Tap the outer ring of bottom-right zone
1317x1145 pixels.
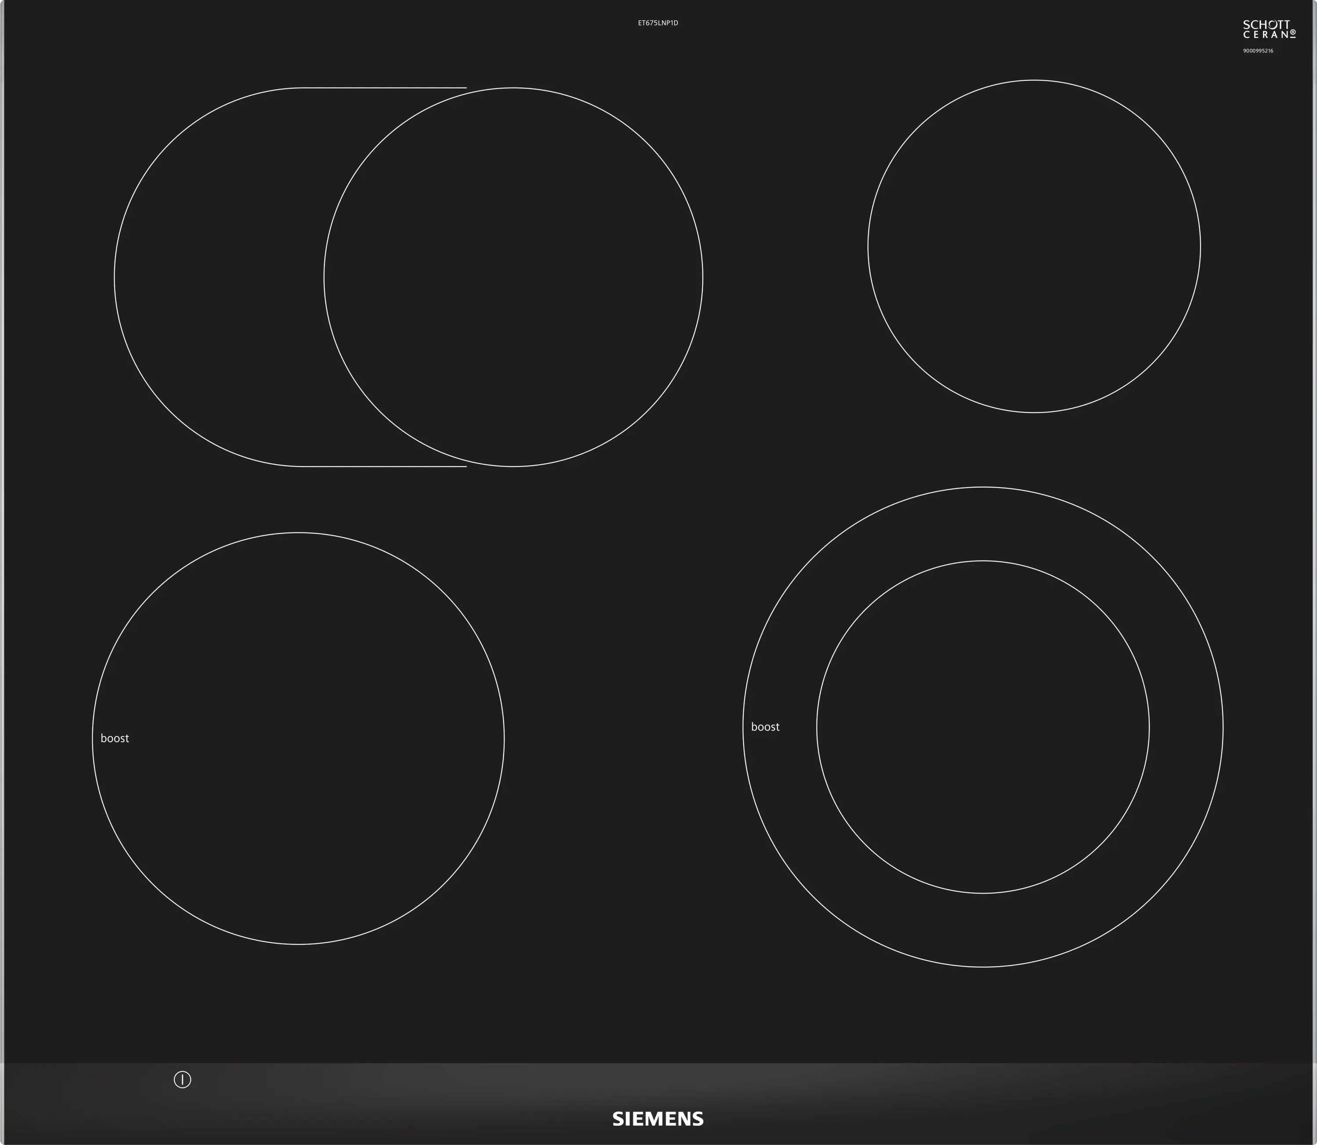983,523
